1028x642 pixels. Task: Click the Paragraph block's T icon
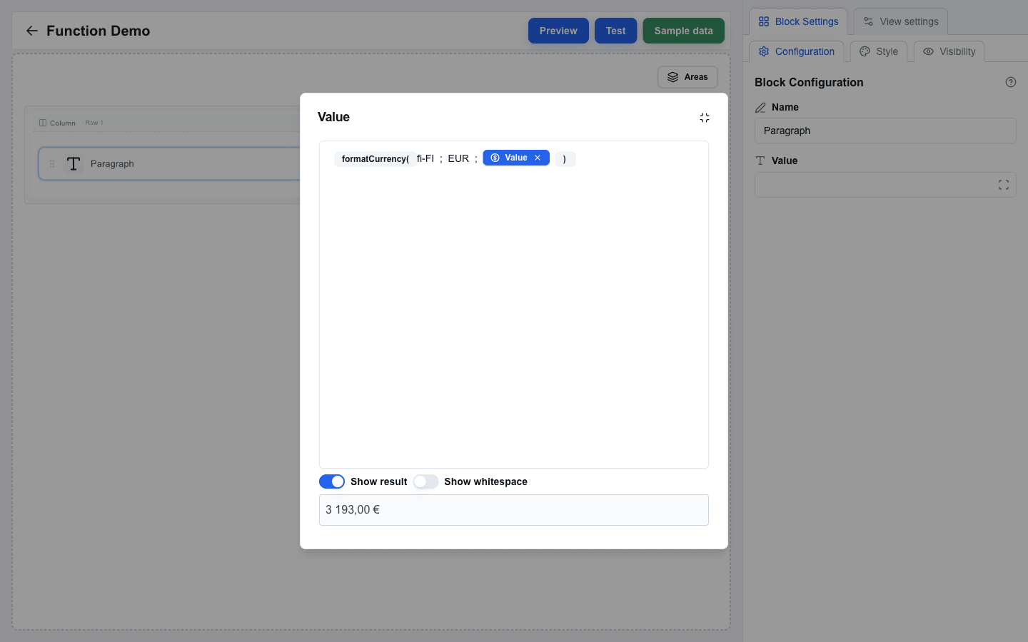tap(74, 164)
